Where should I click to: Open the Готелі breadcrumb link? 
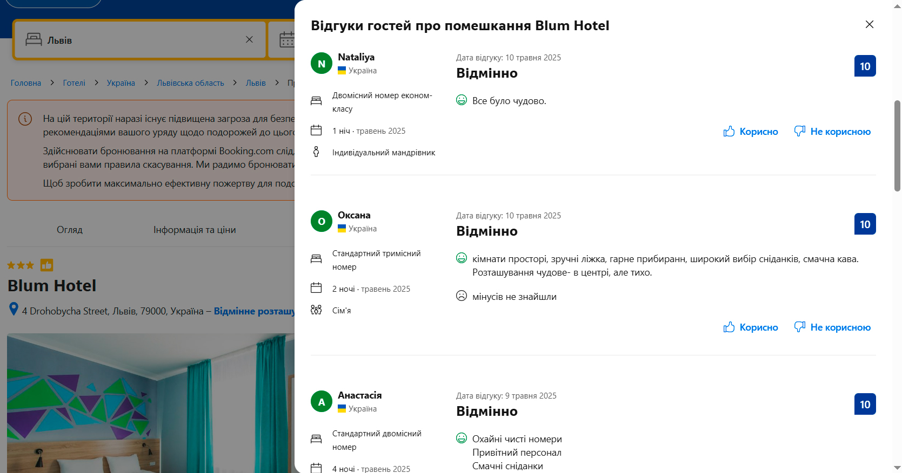[x=74, y=83]
